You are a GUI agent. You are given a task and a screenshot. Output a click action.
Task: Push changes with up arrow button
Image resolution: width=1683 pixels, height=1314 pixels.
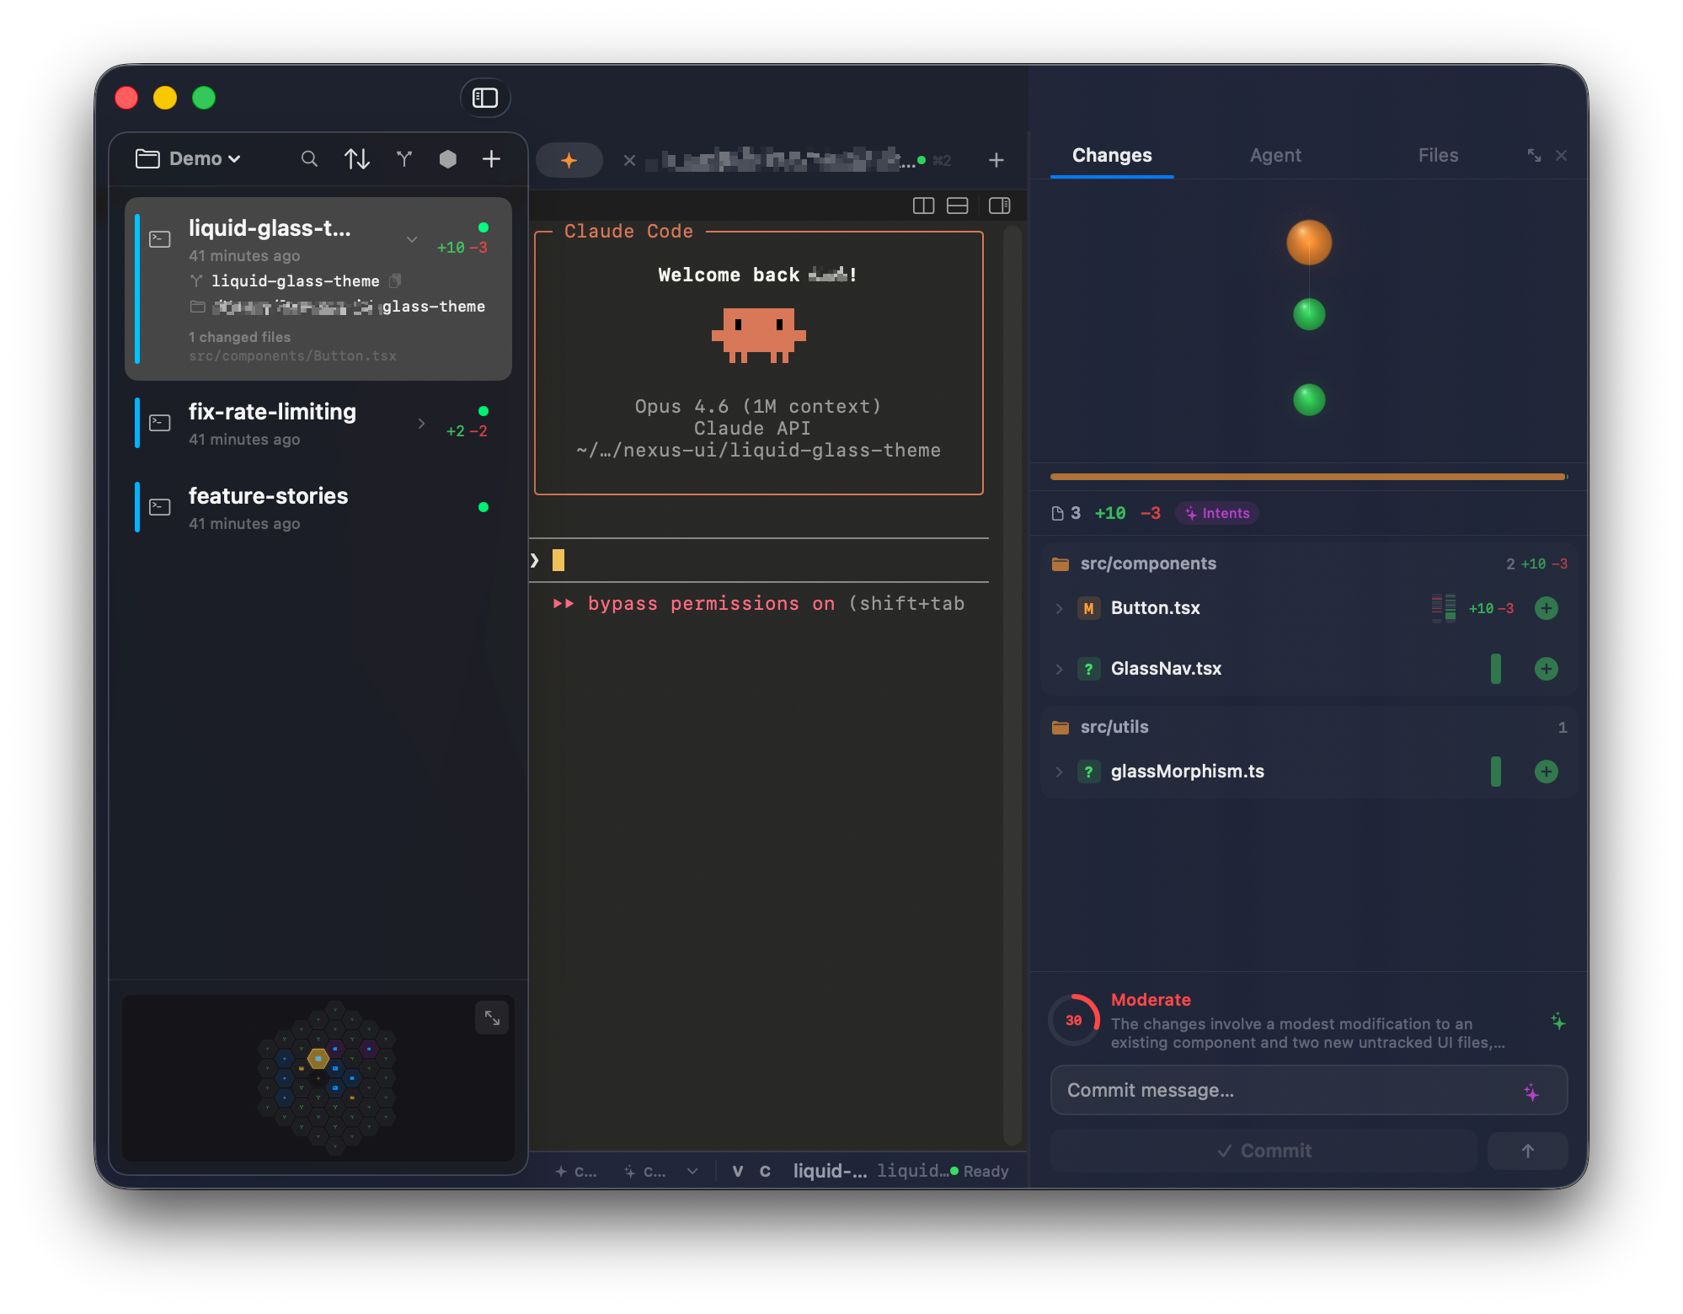(x=1527, y=1151)
